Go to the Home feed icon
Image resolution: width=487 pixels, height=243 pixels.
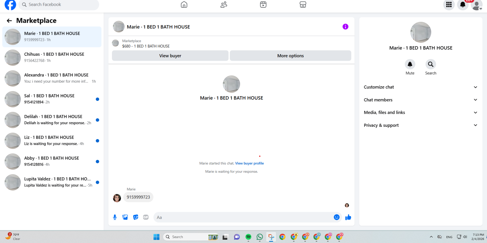click(x=184, y=5)
